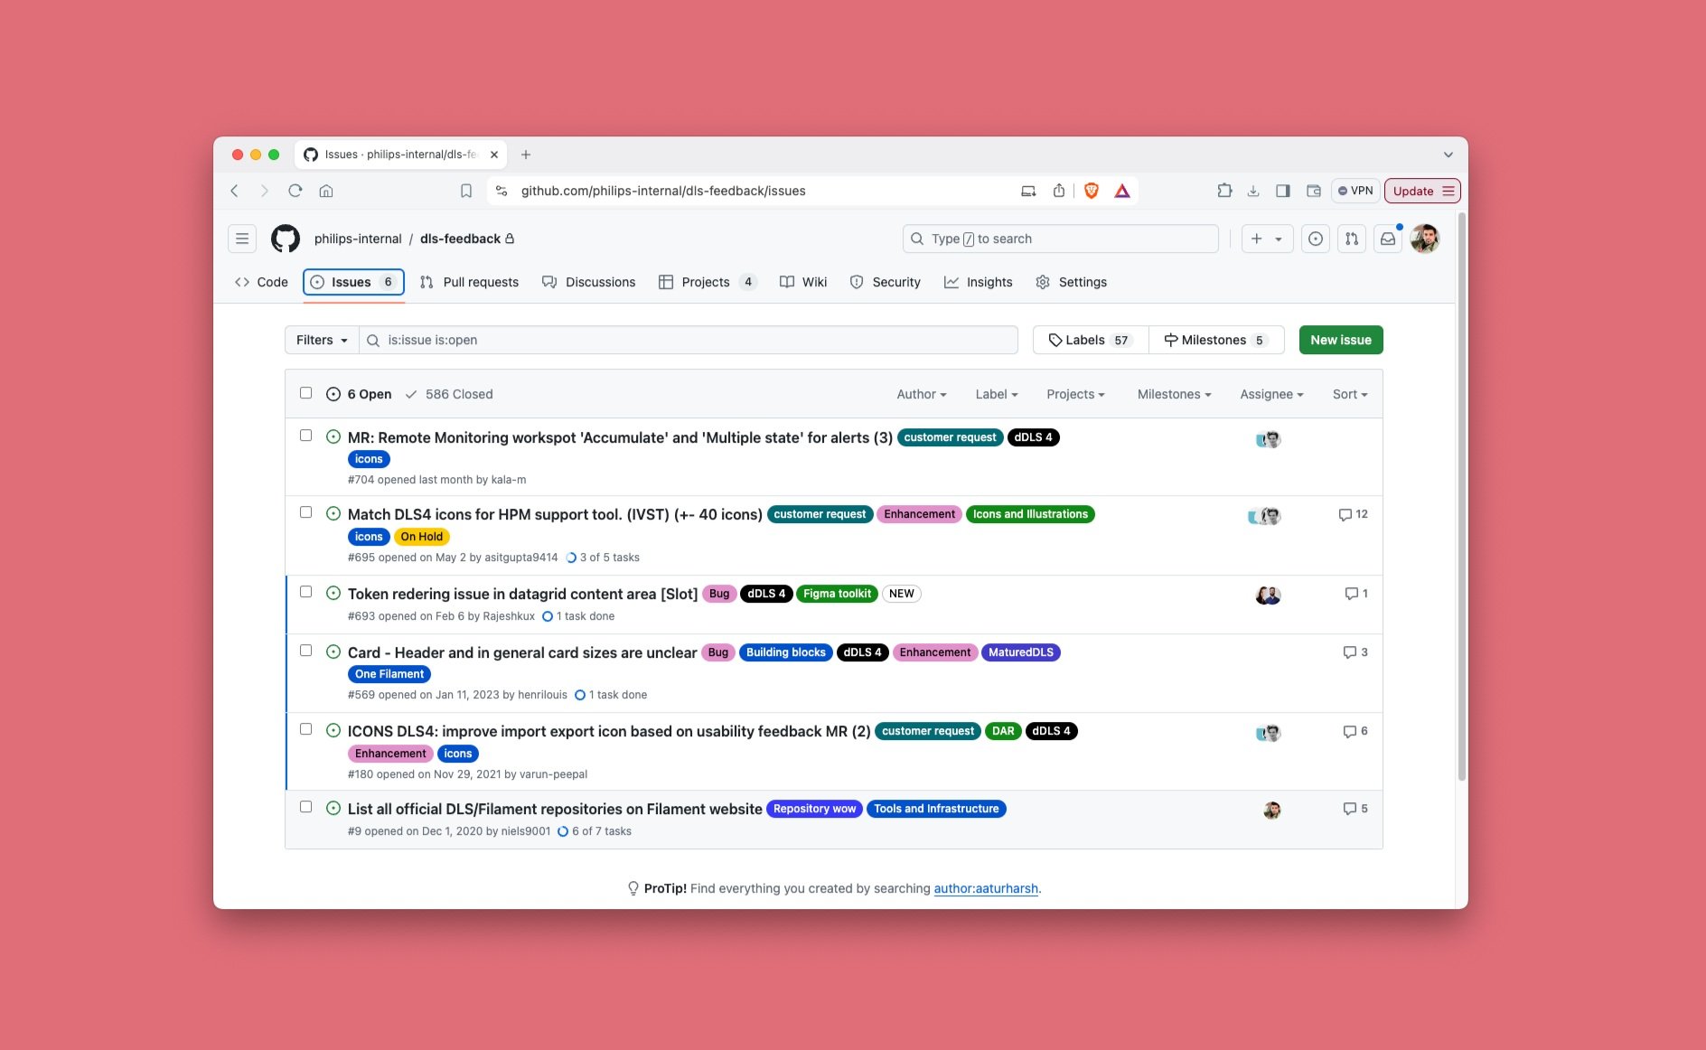This screenshot has height=1050, width=1706.
Task: Open the browser home page
Action: (326, 191)
